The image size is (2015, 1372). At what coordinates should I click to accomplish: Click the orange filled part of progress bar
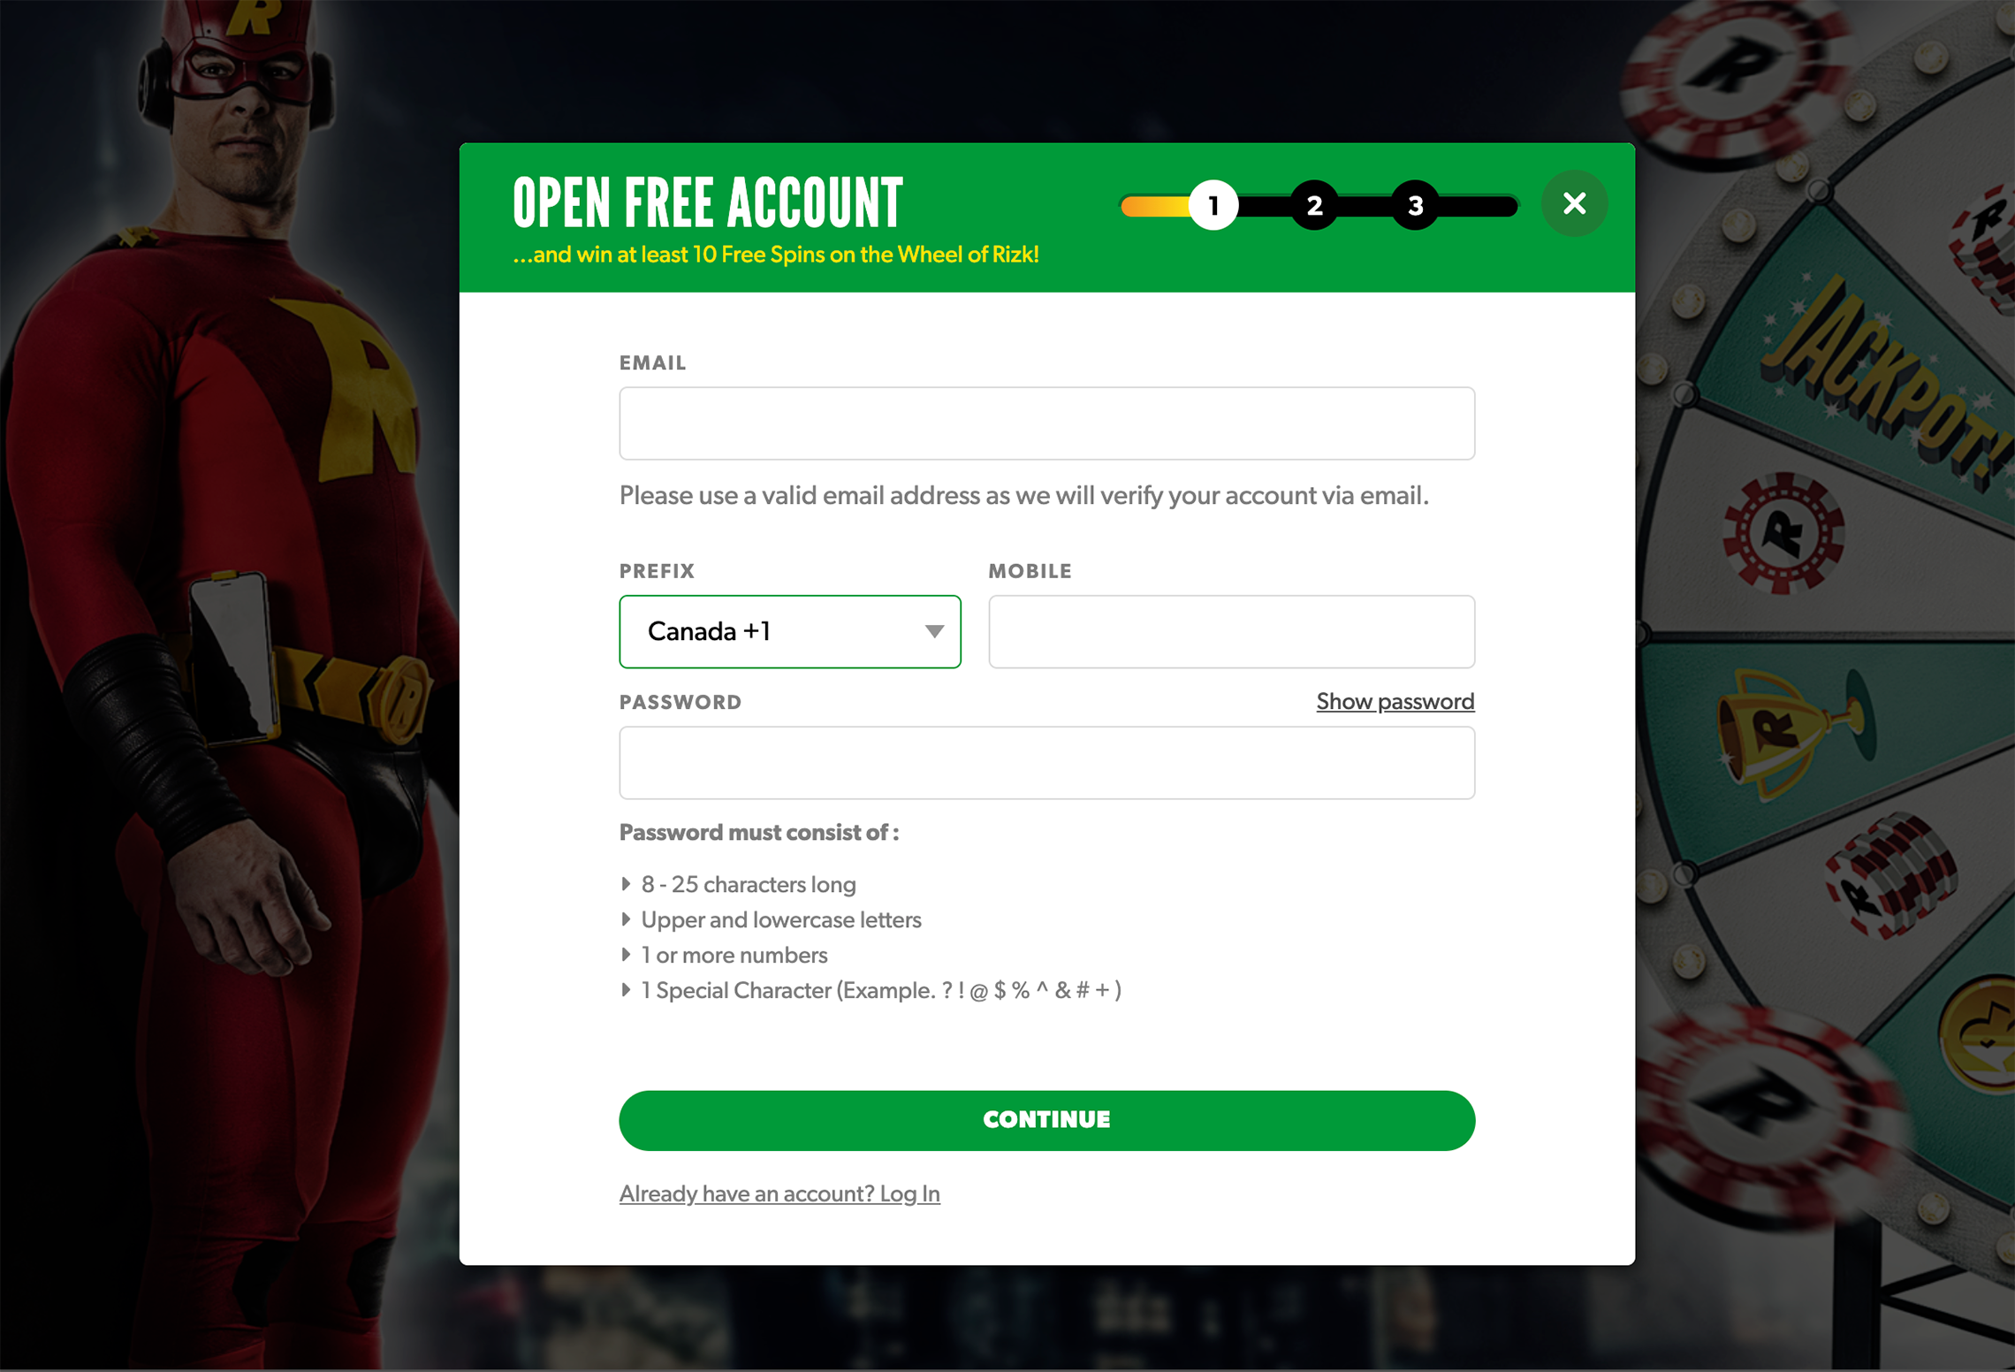click(1155, 206)
